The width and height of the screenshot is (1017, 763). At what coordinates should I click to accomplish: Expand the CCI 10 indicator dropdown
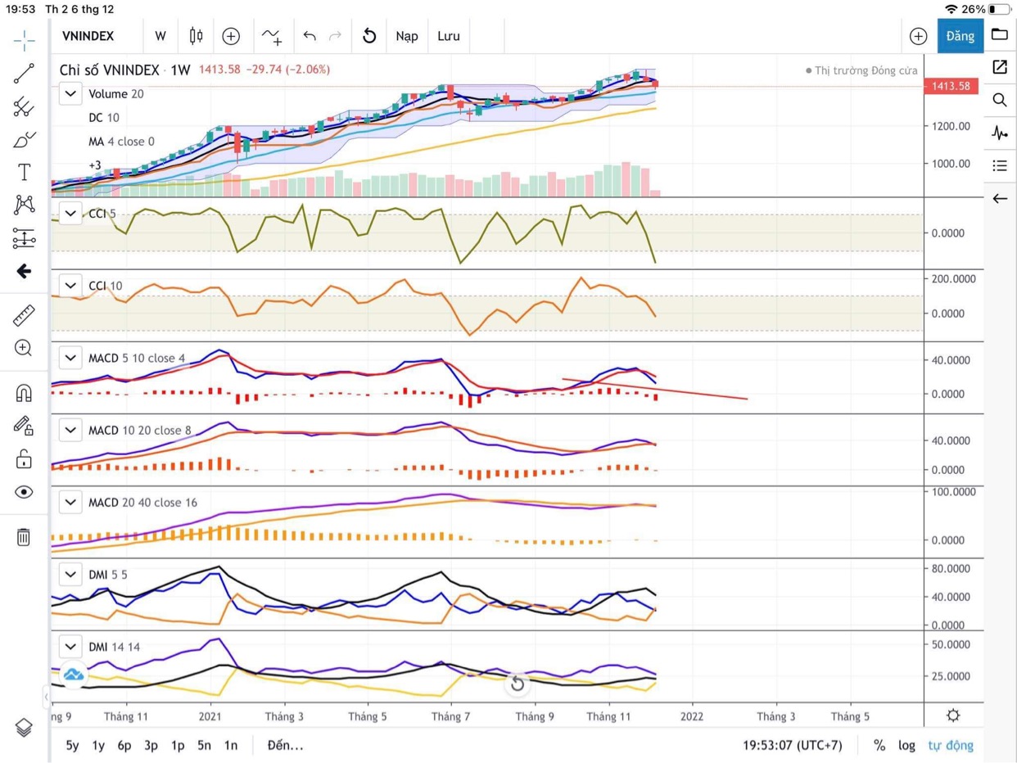point(70,286)
